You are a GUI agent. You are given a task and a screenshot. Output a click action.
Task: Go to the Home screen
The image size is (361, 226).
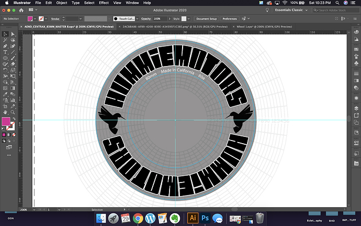point(21,10)
